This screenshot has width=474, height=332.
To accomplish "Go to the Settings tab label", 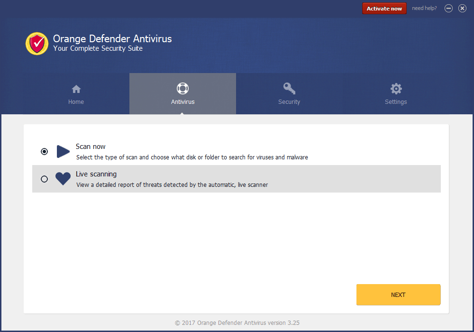I will (x=396, y=102).
